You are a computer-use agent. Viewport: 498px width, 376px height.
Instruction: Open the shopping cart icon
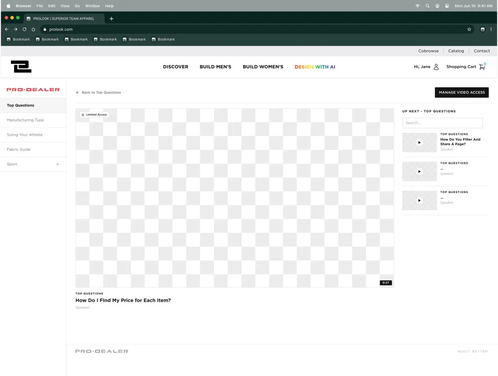tap(482, 67)
